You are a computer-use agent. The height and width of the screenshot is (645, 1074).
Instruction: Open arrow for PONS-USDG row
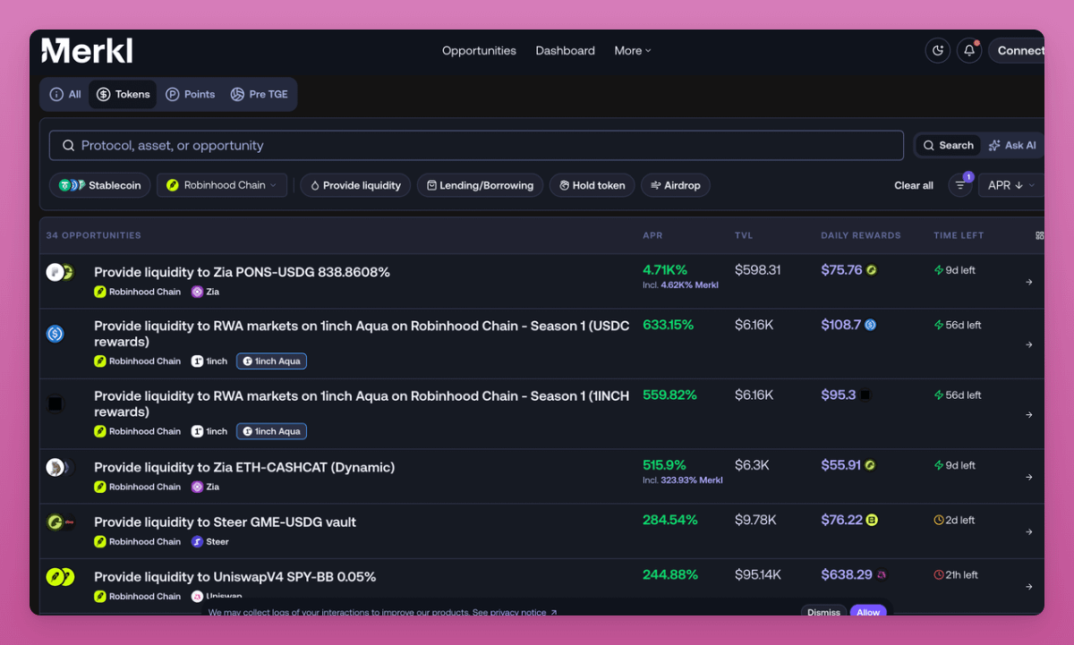pyautogui.click(x=1029, y=282)
